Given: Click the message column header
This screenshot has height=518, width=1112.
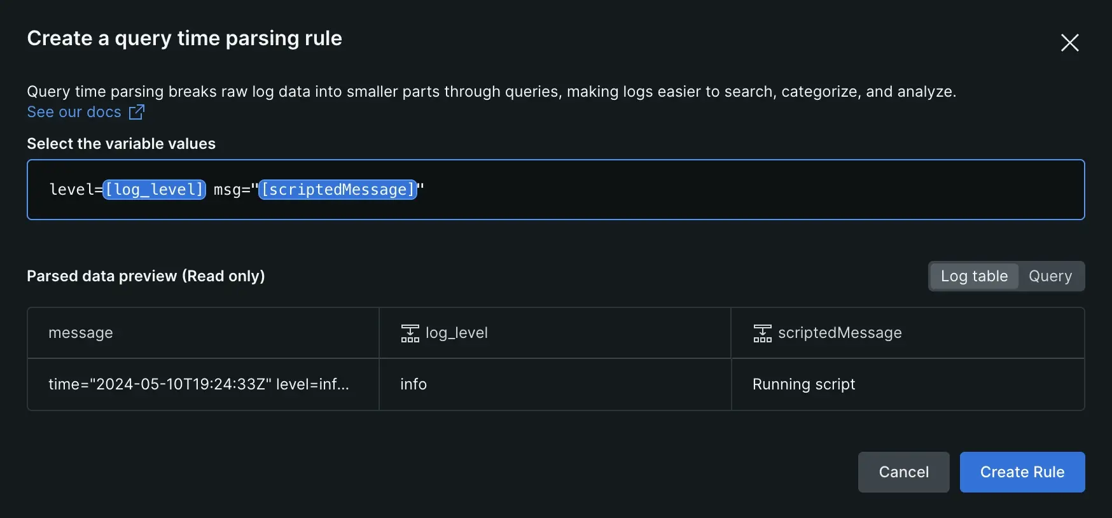Looking at the screenshot, I should click(81, 333).
